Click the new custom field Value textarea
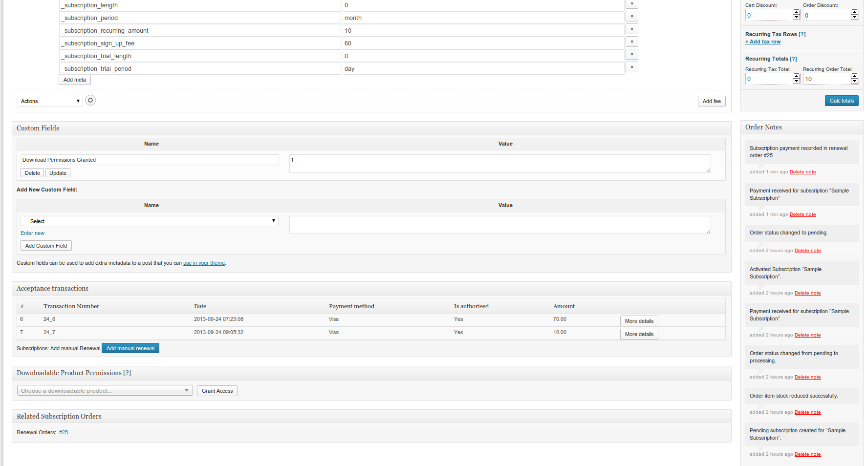Viewport: 867px width, 466px height. [x=499, y=225]
